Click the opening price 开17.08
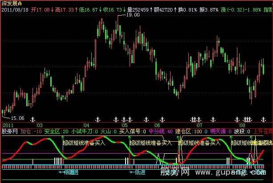 [41, 10]
